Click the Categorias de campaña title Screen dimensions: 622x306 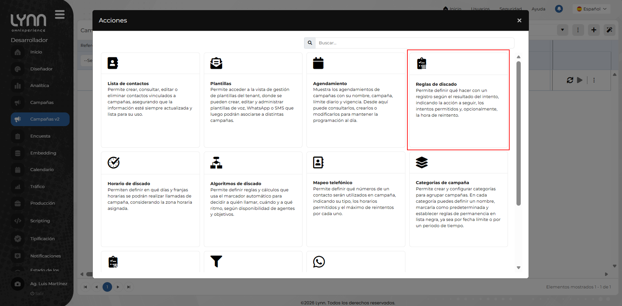[x=442, y=183]
